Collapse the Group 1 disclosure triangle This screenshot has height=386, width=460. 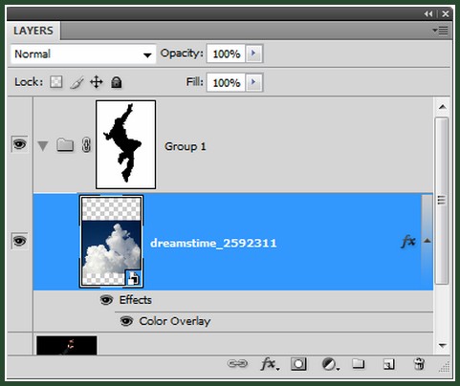tap(43, 146)
